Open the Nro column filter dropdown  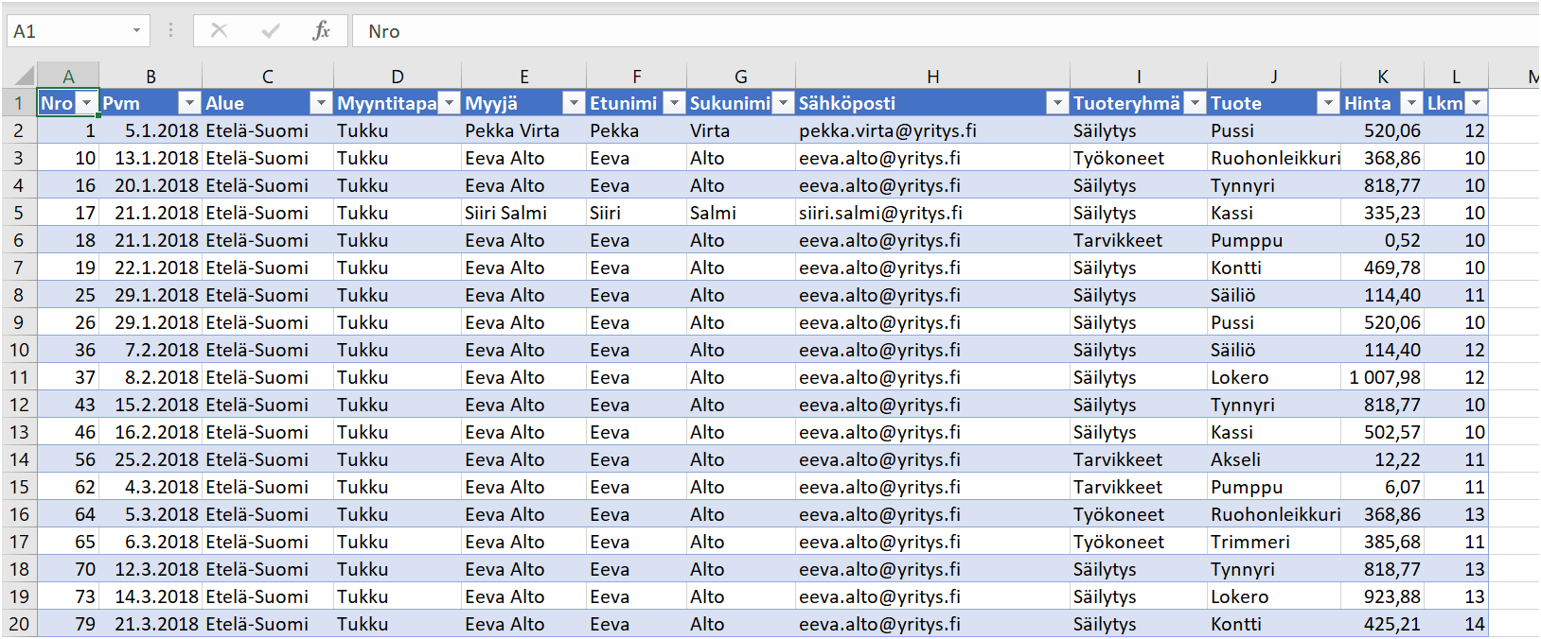pos(87,103)
